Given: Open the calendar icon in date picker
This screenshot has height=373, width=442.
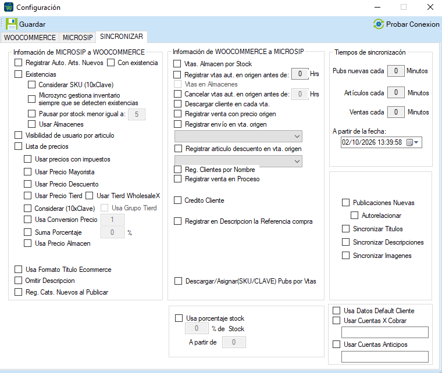Looking at the screenshot, I should [x=409, y=142].
